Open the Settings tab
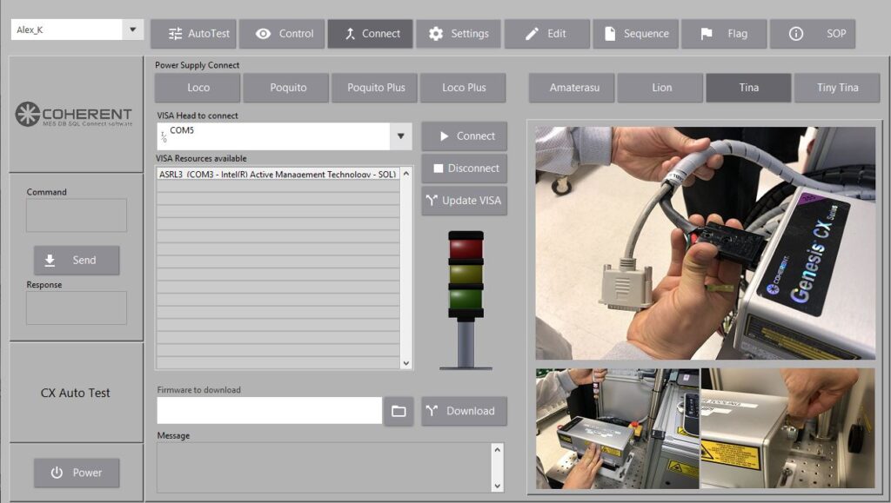891x503 pixels. [459, 34]
